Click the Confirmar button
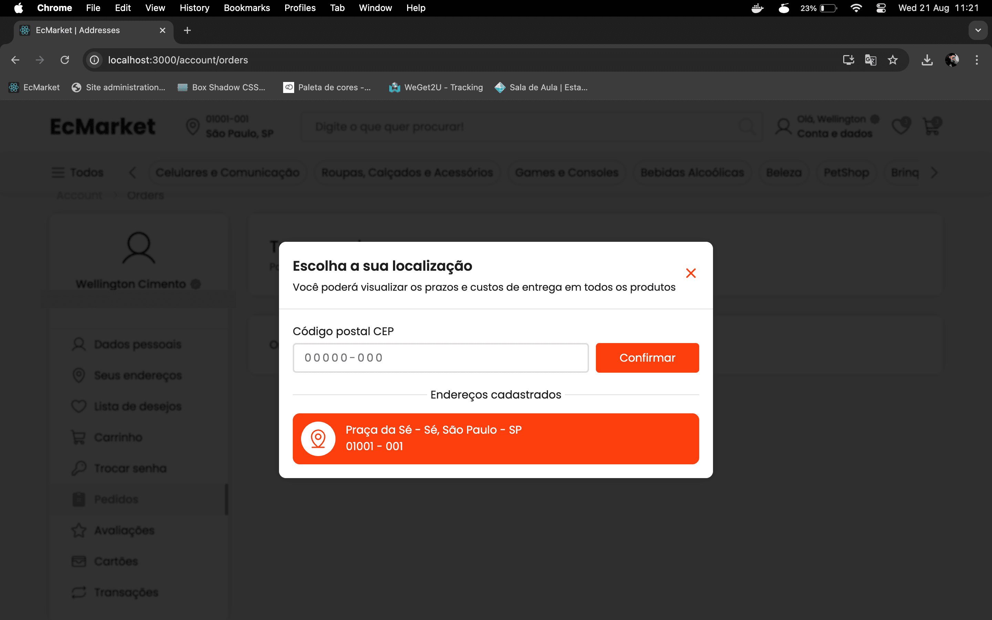This screenshot has width=992, height=620. 647,358
